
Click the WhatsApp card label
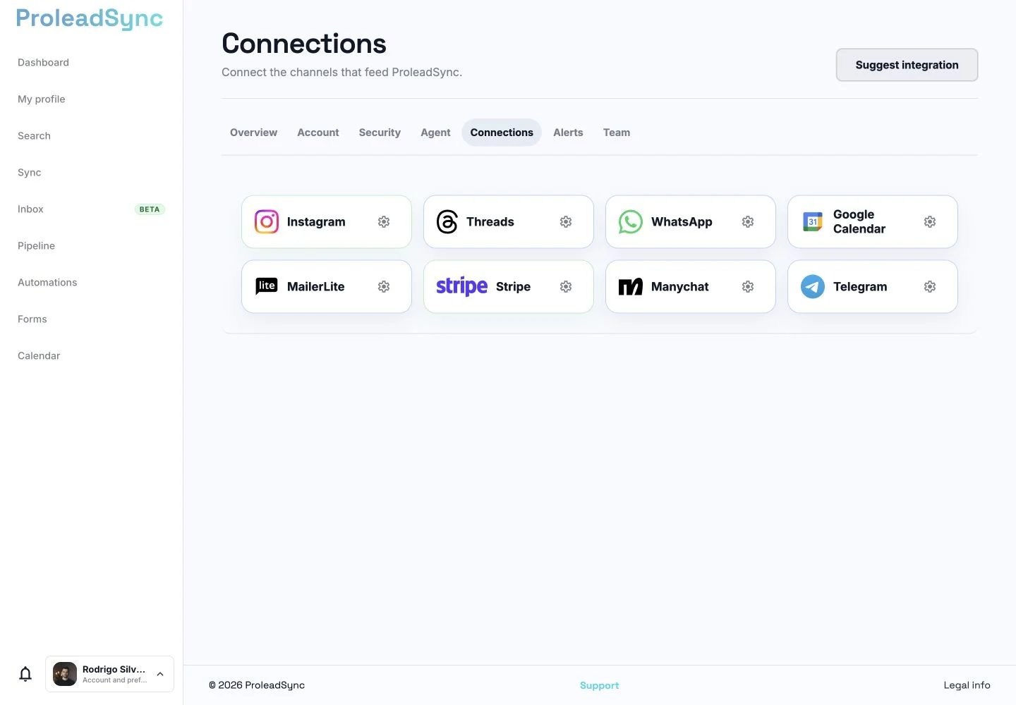tap(682, 222)
